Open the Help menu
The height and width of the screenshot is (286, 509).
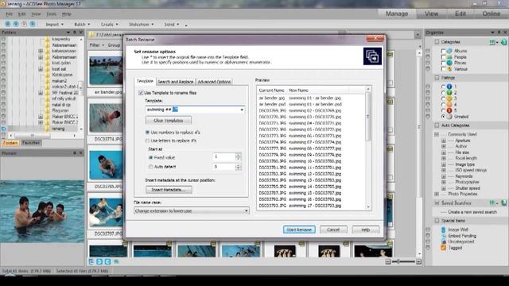(67, 14)
